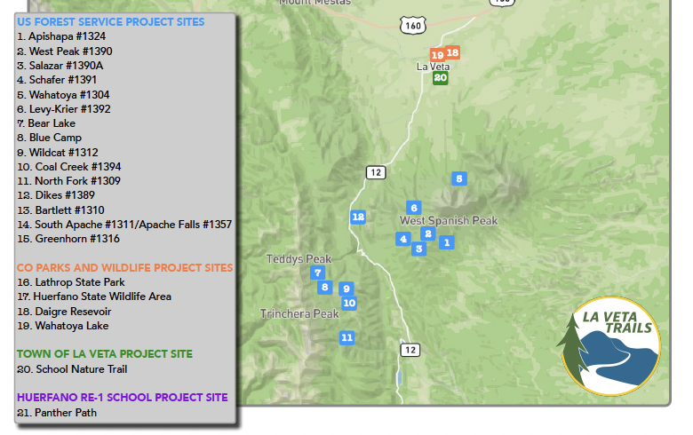Open blue map marker number 7
Image resolution: width=693 pixels, height=435 pixels.
click(x=317, y=273)
